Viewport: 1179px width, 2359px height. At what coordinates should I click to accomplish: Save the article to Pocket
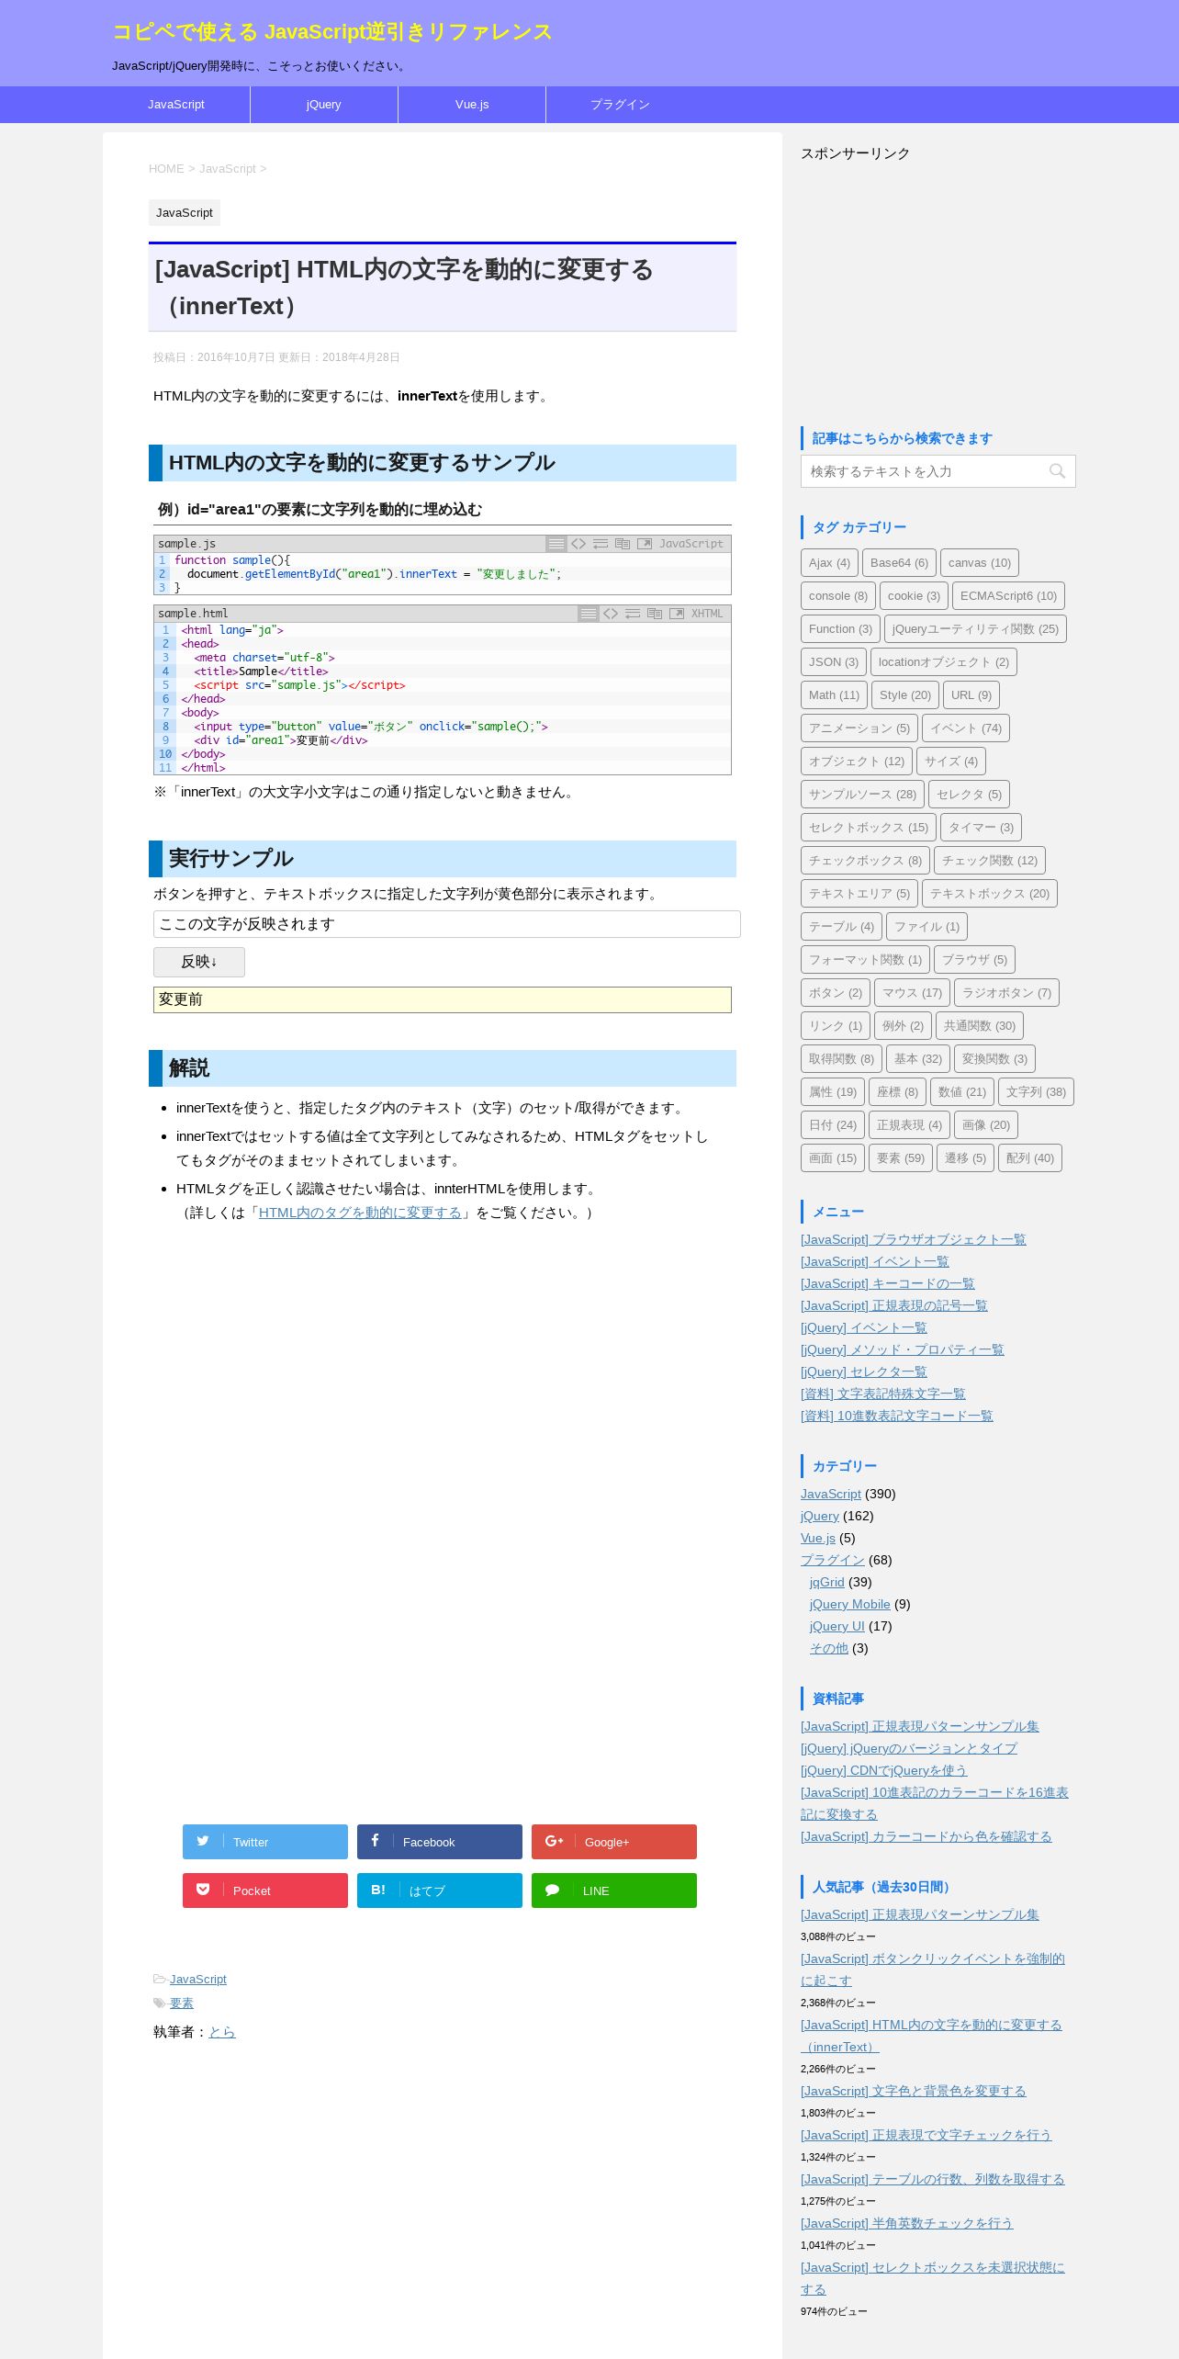click(x=265, y=1891)
